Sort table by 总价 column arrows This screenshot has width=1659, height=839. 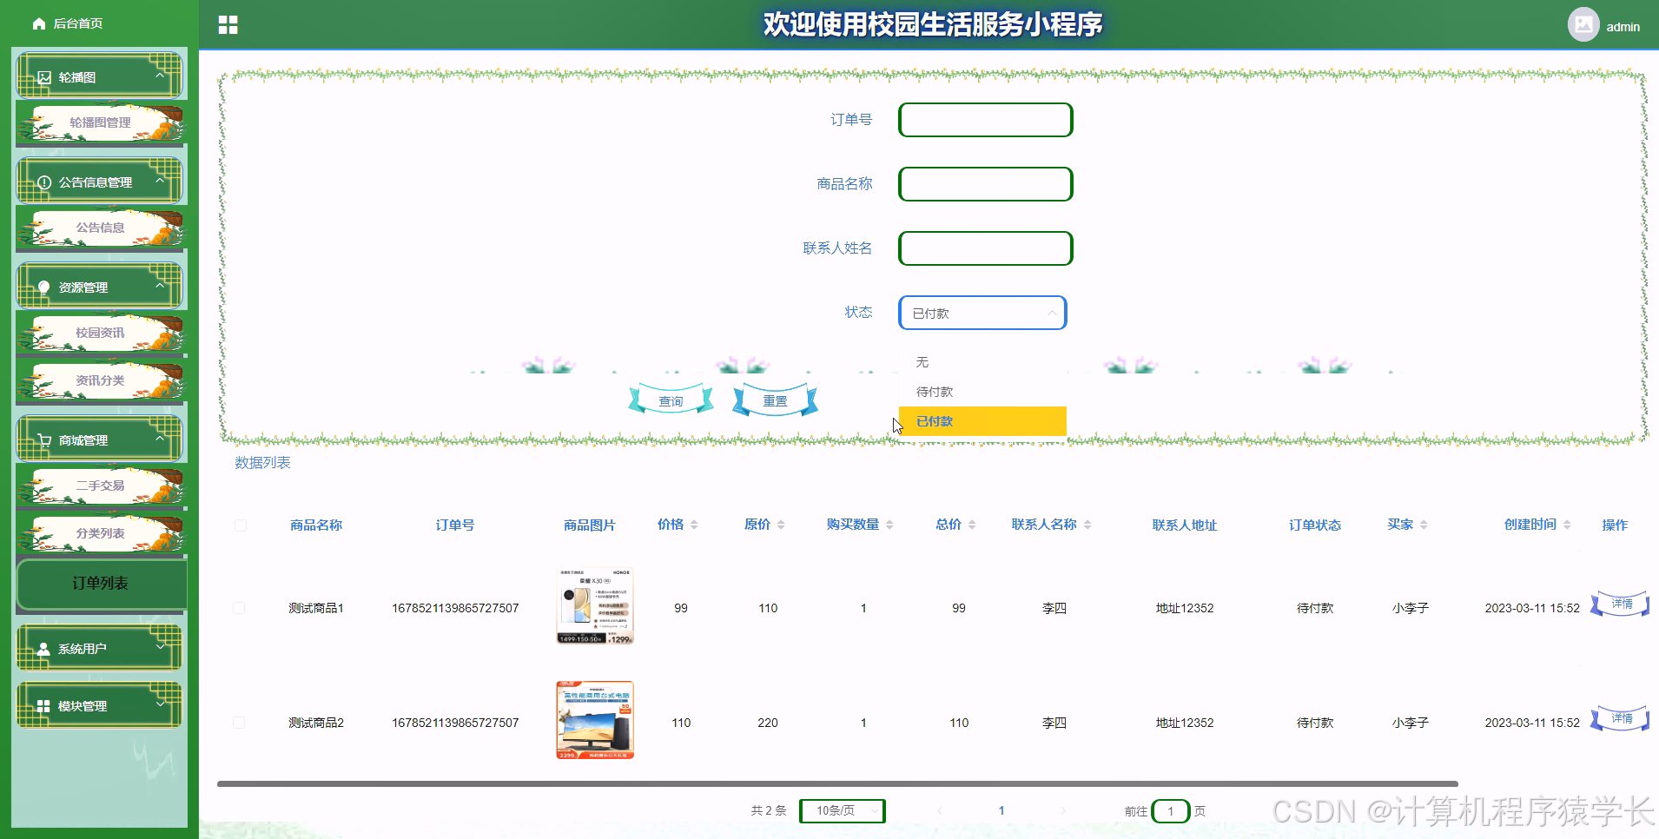[x=972, y=525]
